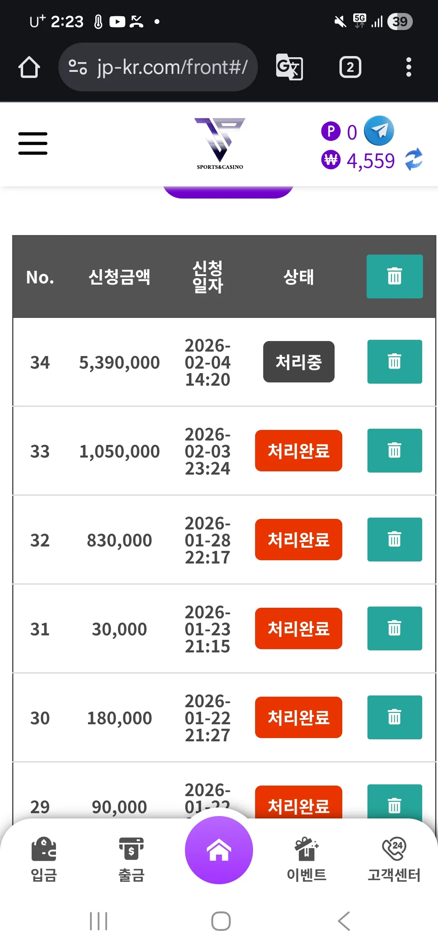The width and height of the screenshot is (438, 950).
Task: Delete request number 34 row
Action: pos(395,362)
